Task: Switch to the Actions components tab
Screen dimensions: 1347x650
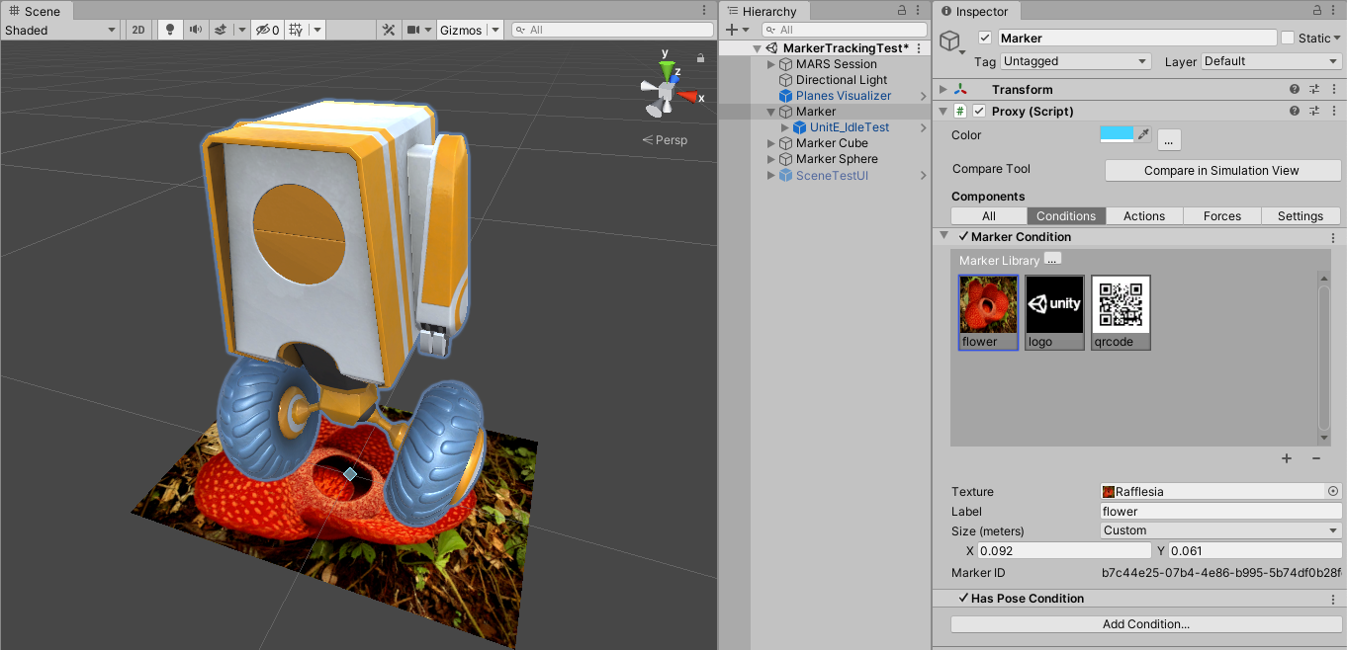Action: pyautogui.click(x=1143, y=216)
